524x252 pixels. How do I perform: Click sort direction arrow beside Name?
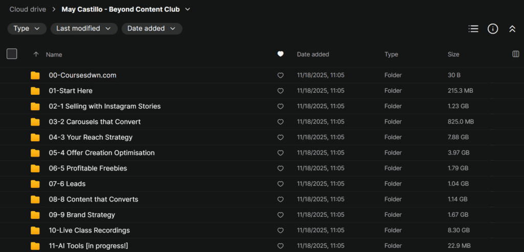coord(36,54)
